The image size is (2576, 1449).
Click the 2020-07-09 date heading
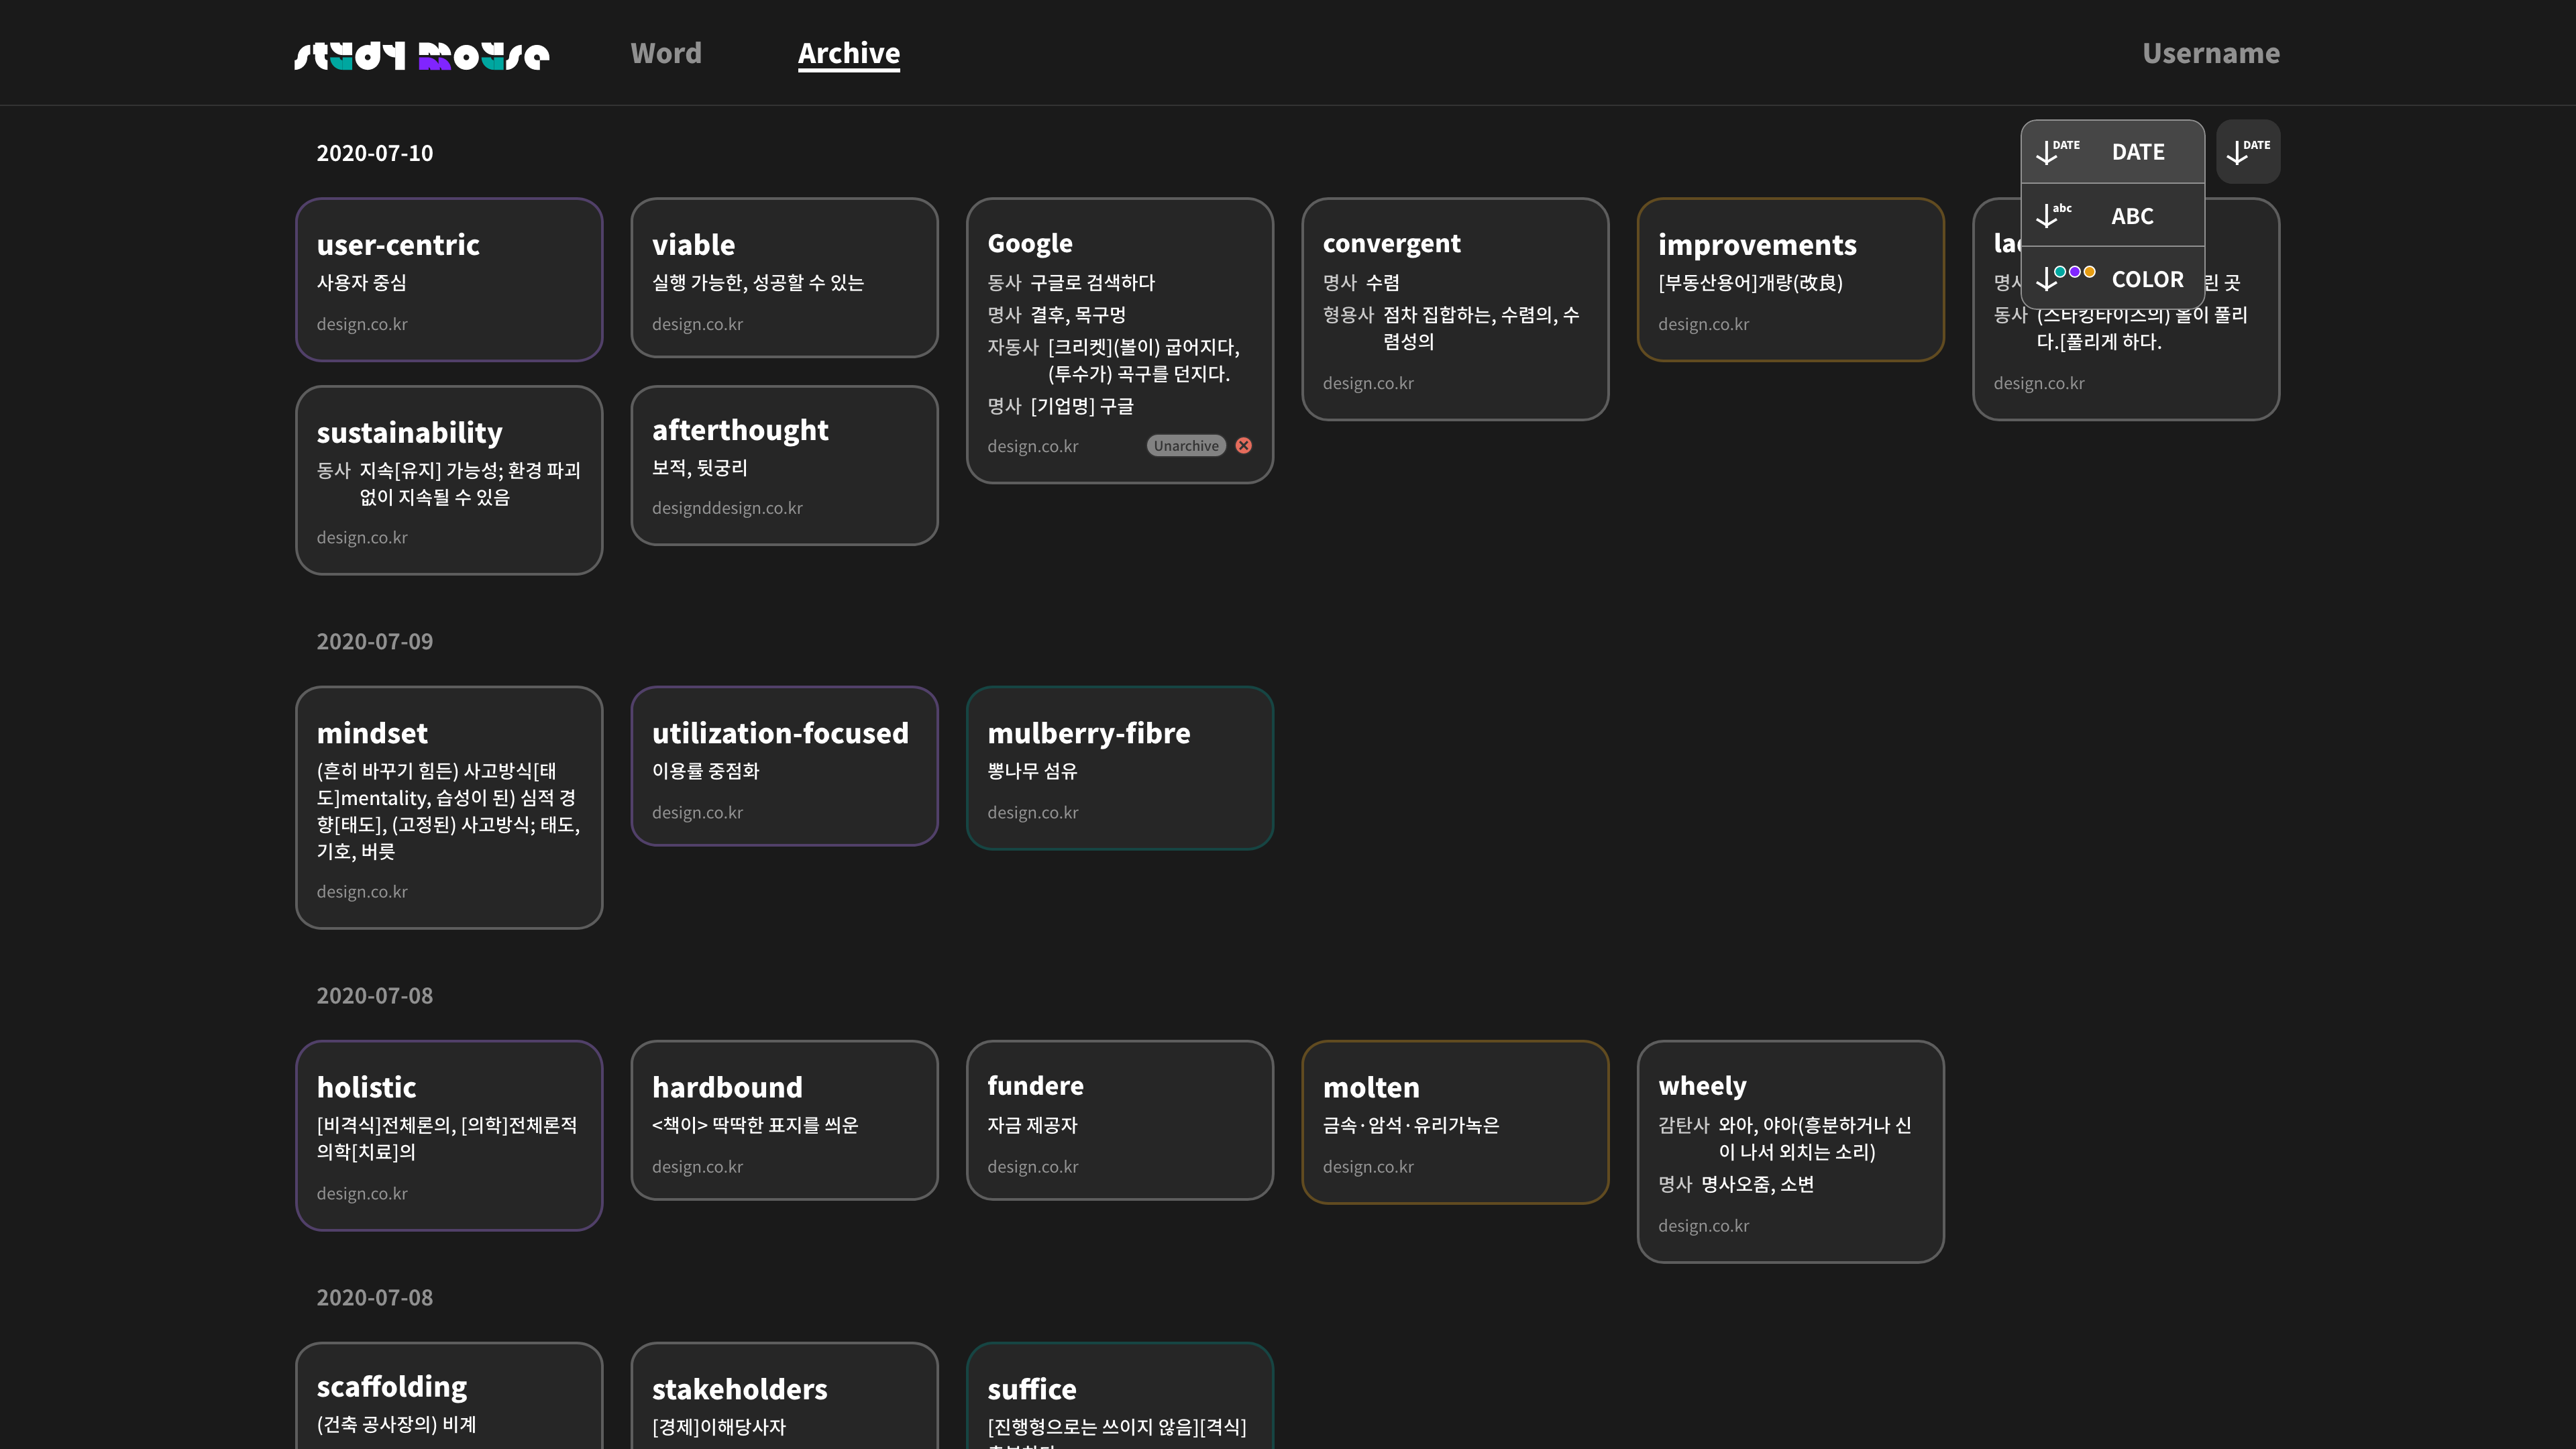374,641
